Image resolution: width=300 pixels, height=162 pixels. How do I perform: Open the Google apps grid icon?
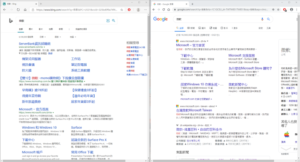(x=297, y=19)
